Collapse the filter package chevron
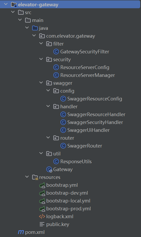 click(41, 43)
